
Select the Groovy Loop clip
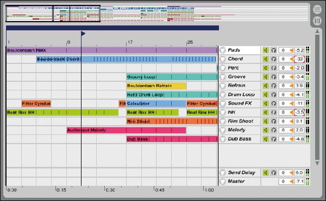(172, 77)
